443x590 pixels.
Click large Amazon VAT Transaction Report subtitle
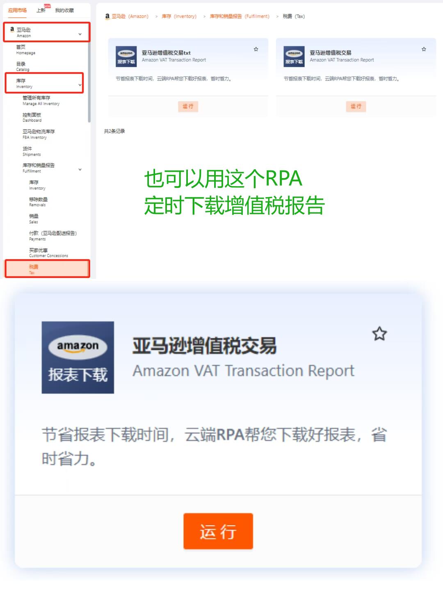(243, 371)
